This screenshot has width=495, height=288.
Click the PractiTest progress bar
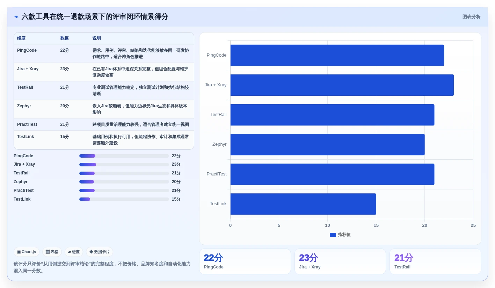(x=124, y=190)
